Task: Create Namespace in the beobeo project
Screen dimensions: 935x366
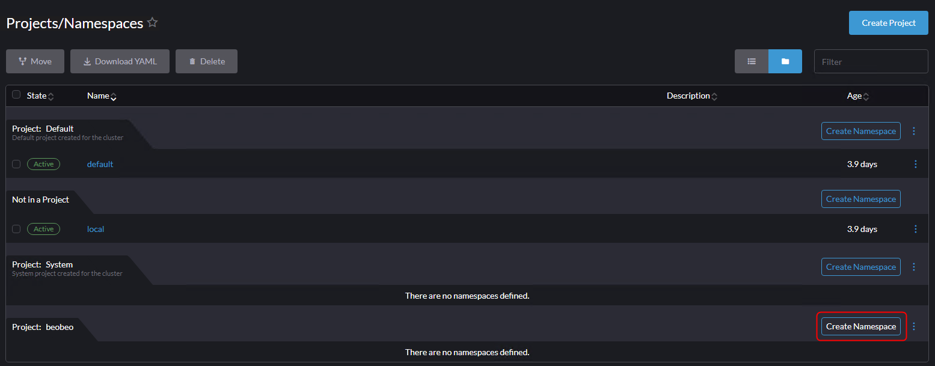Action: [860, 326]
